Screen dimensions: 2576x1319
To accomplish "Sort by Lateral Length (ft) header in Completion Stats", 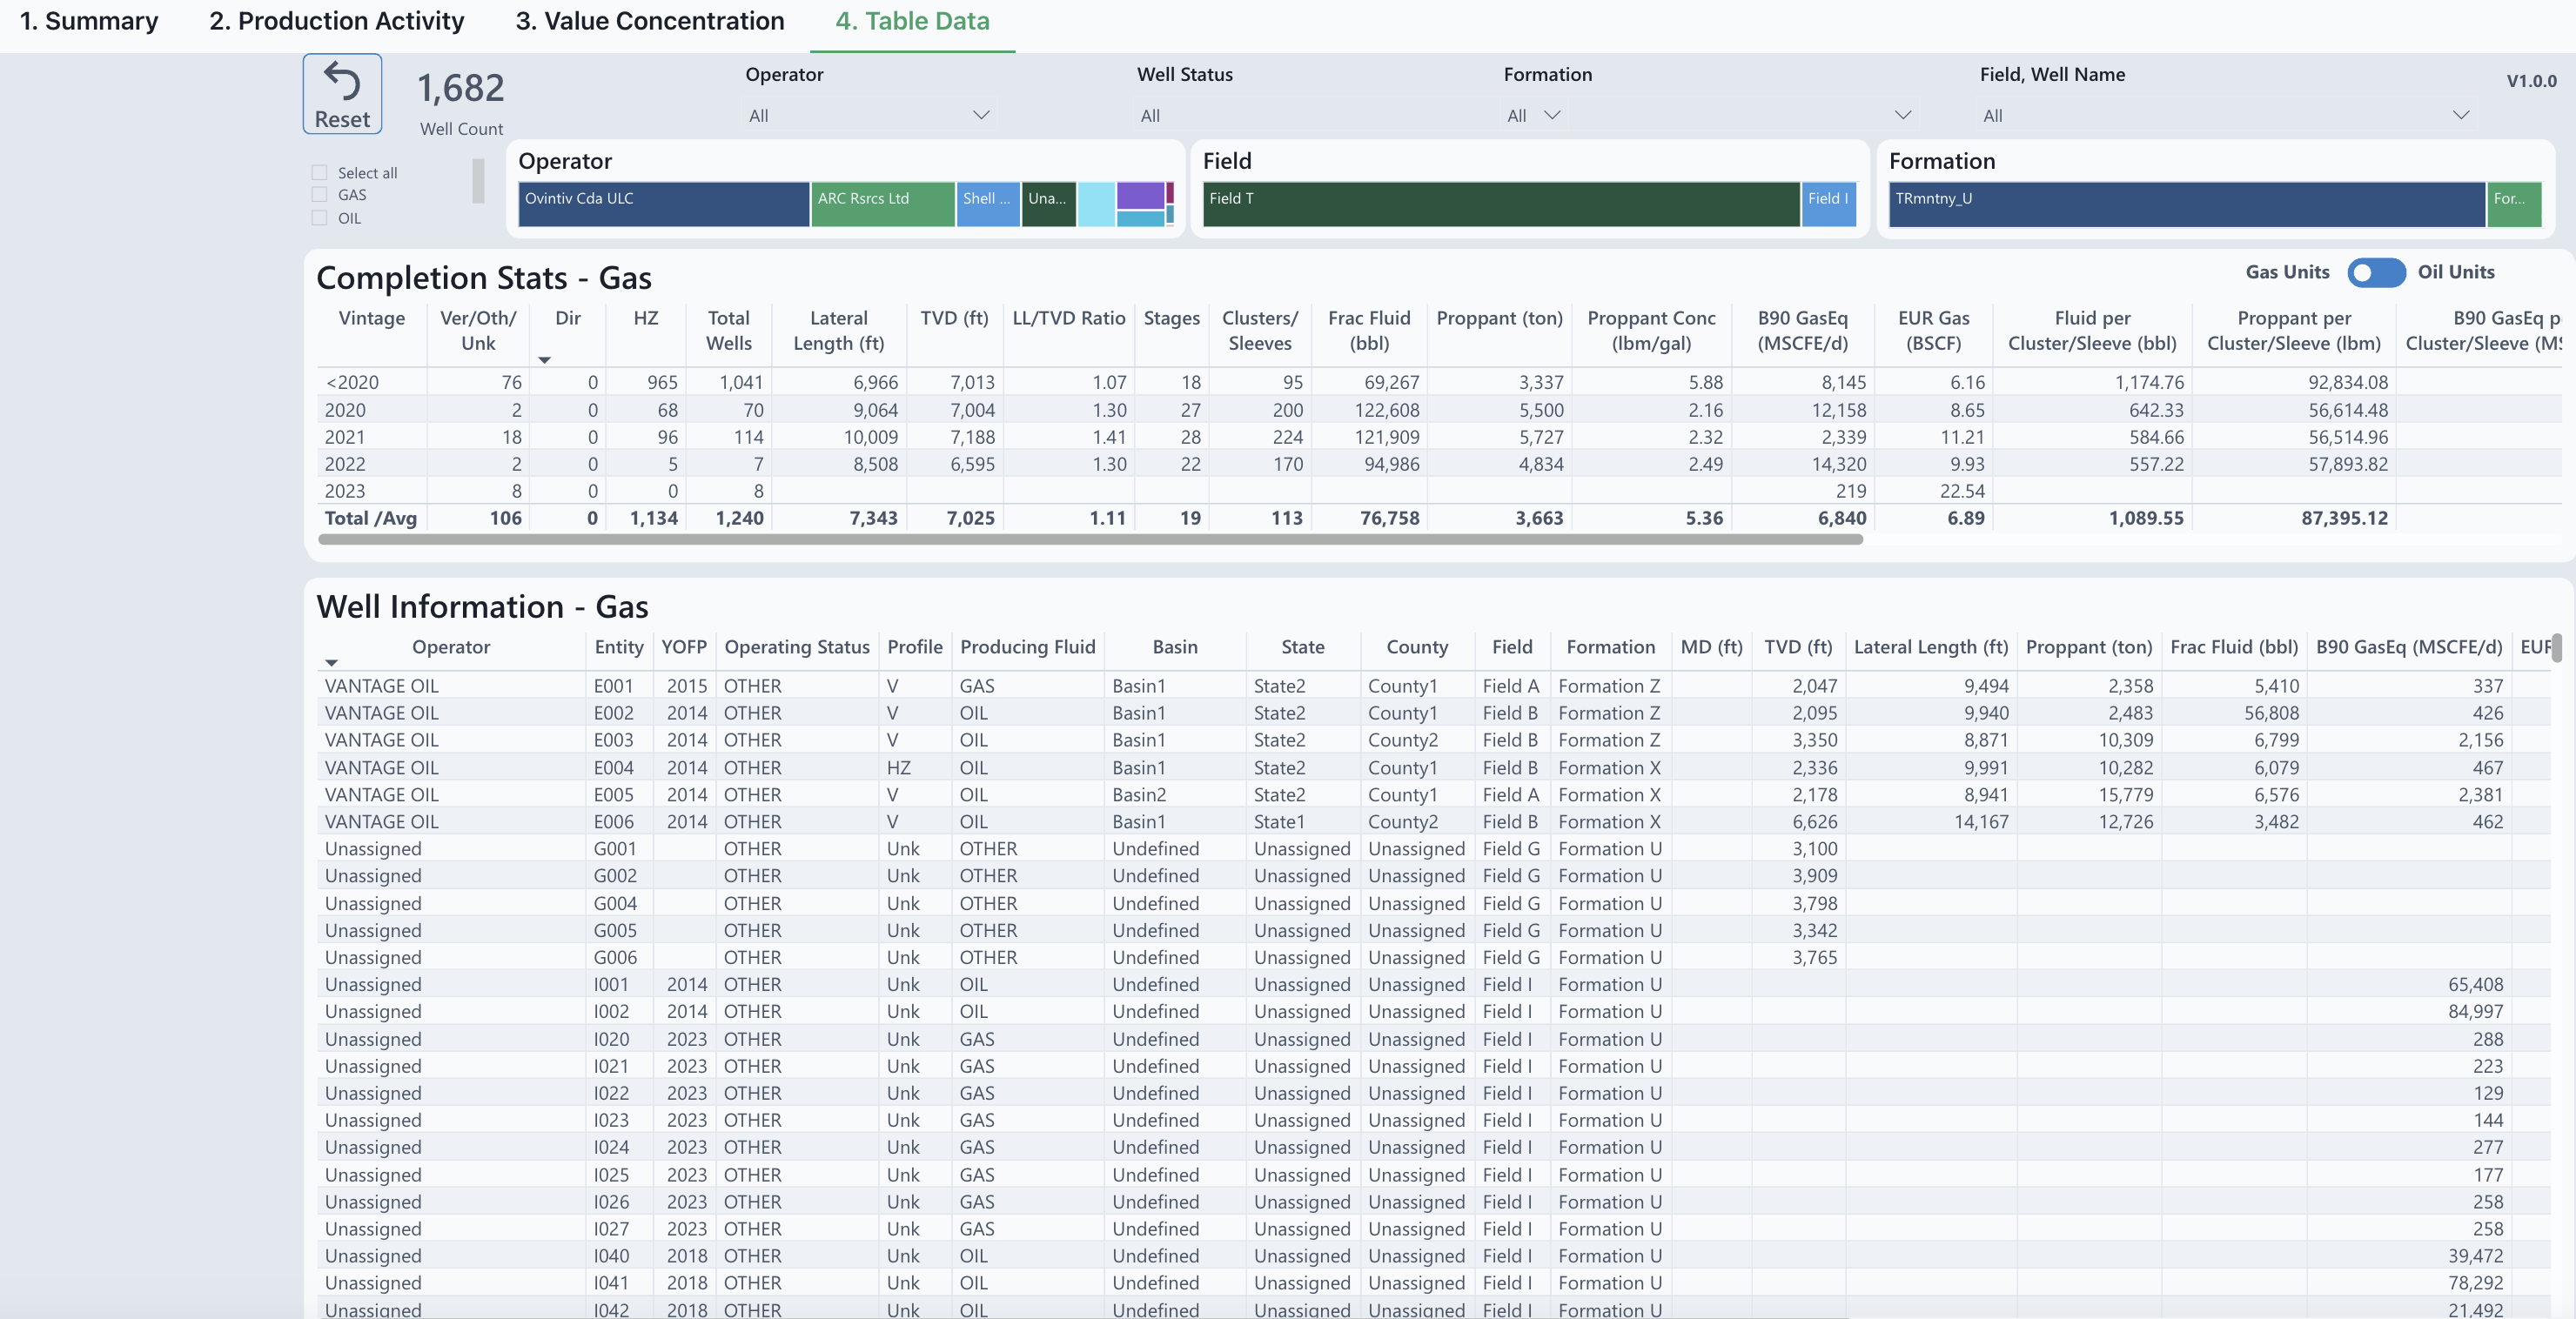I will 838,330.
